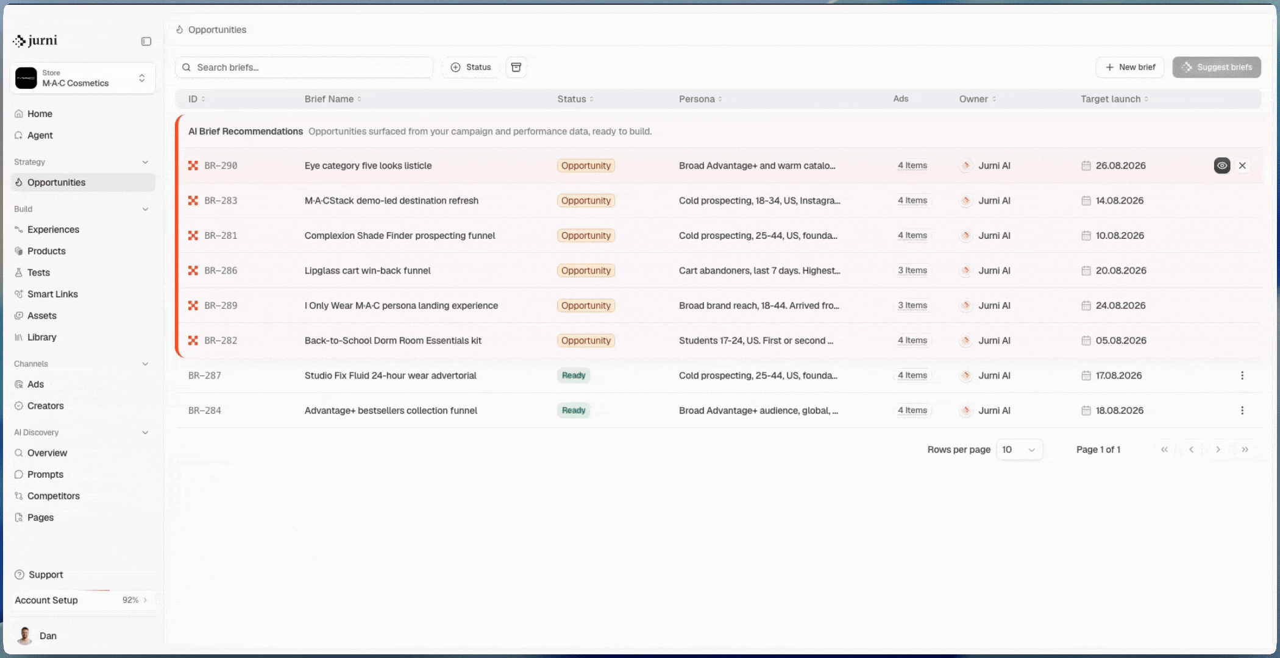Image resolution: width=1280 pixels, height=658 pixels.
Task: Click the jurni logo
Action: tap(35, 41)
